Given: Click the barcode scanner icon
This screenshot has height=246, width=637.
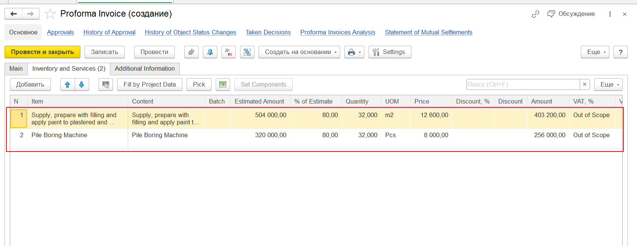Looking at the screenshot, I should [x=106, y=85].
